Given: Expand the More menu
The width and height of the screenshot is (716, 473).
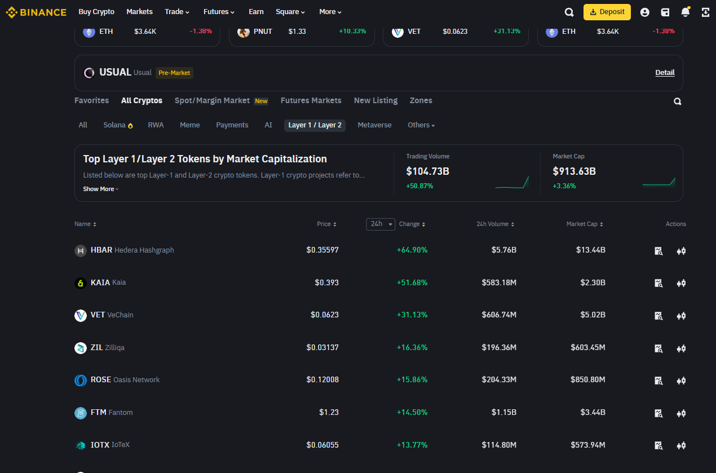Looking at the screenshot, I should point(330,12).
